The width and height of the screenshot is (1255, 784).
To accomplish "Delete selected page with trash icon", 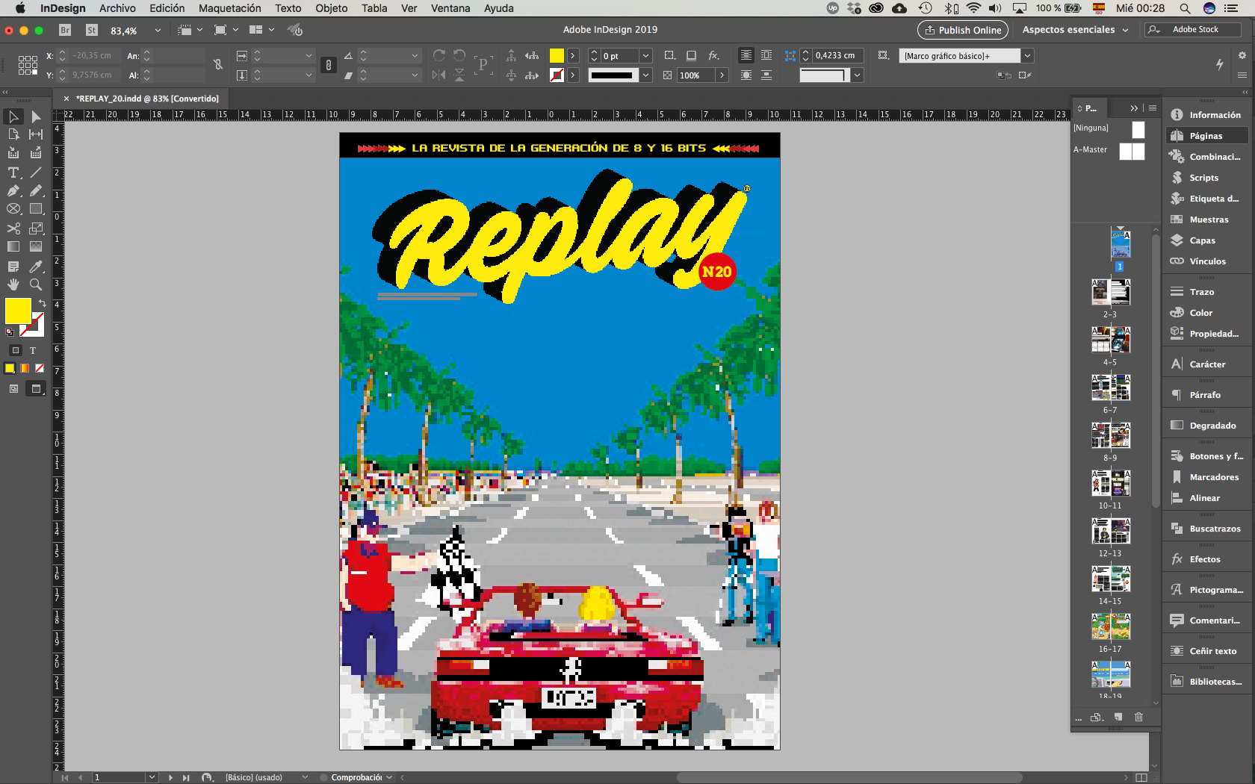I will coord(1138,717).
